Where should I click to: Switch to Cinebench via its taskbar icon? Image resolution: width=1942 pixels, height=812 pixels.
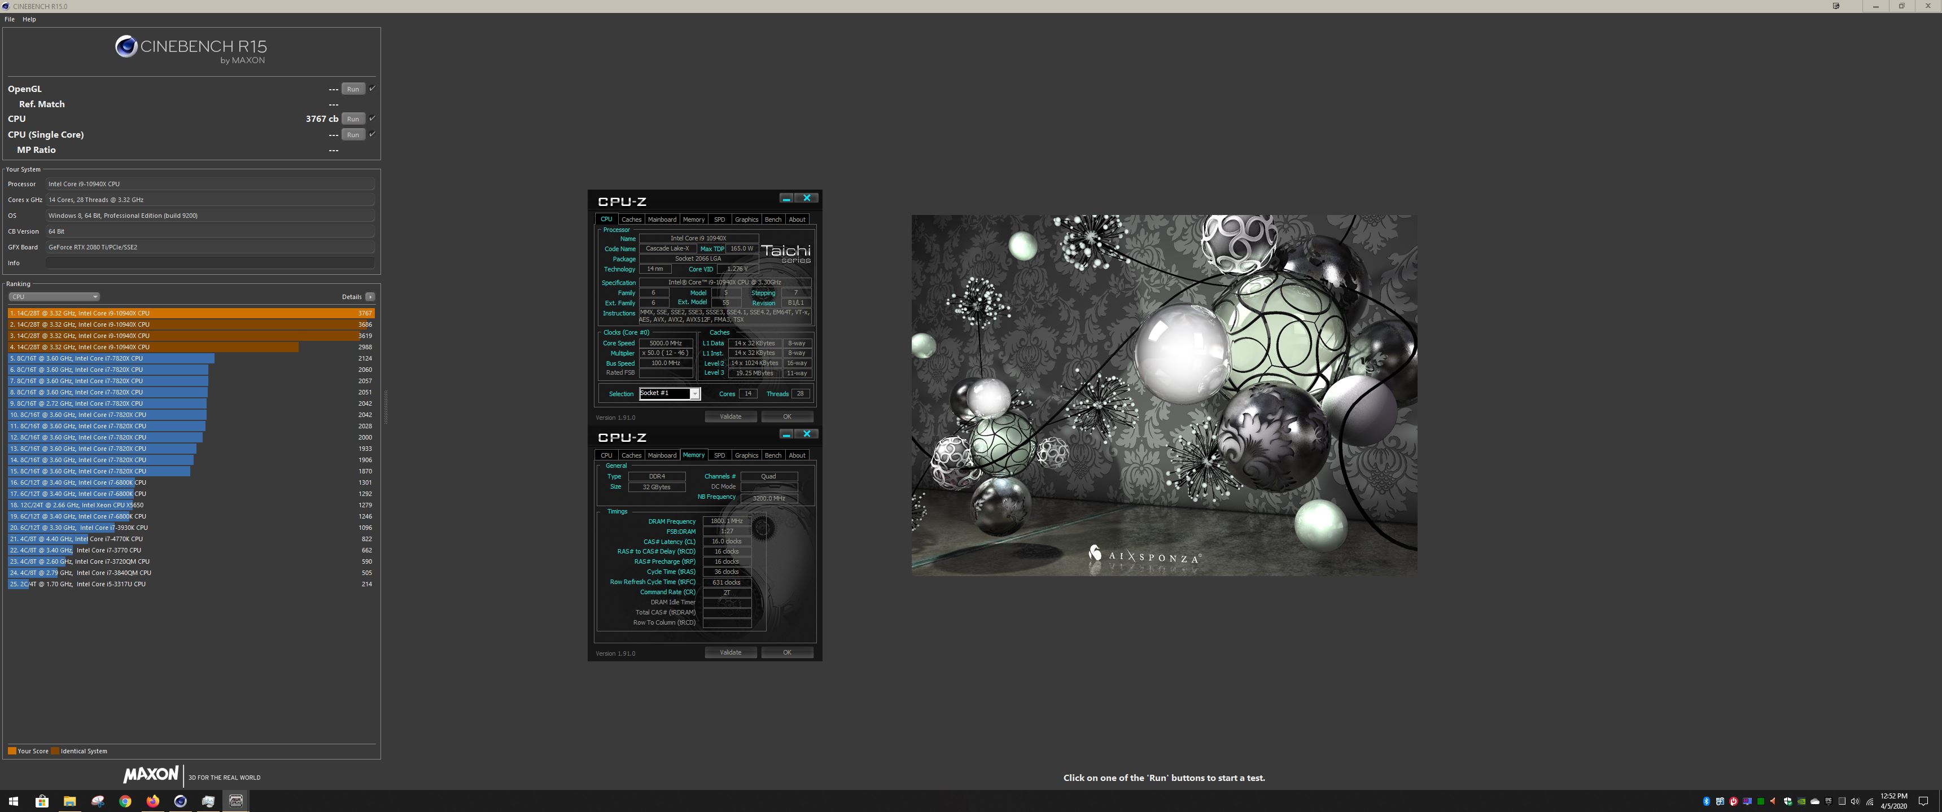[x=180, y=801]
